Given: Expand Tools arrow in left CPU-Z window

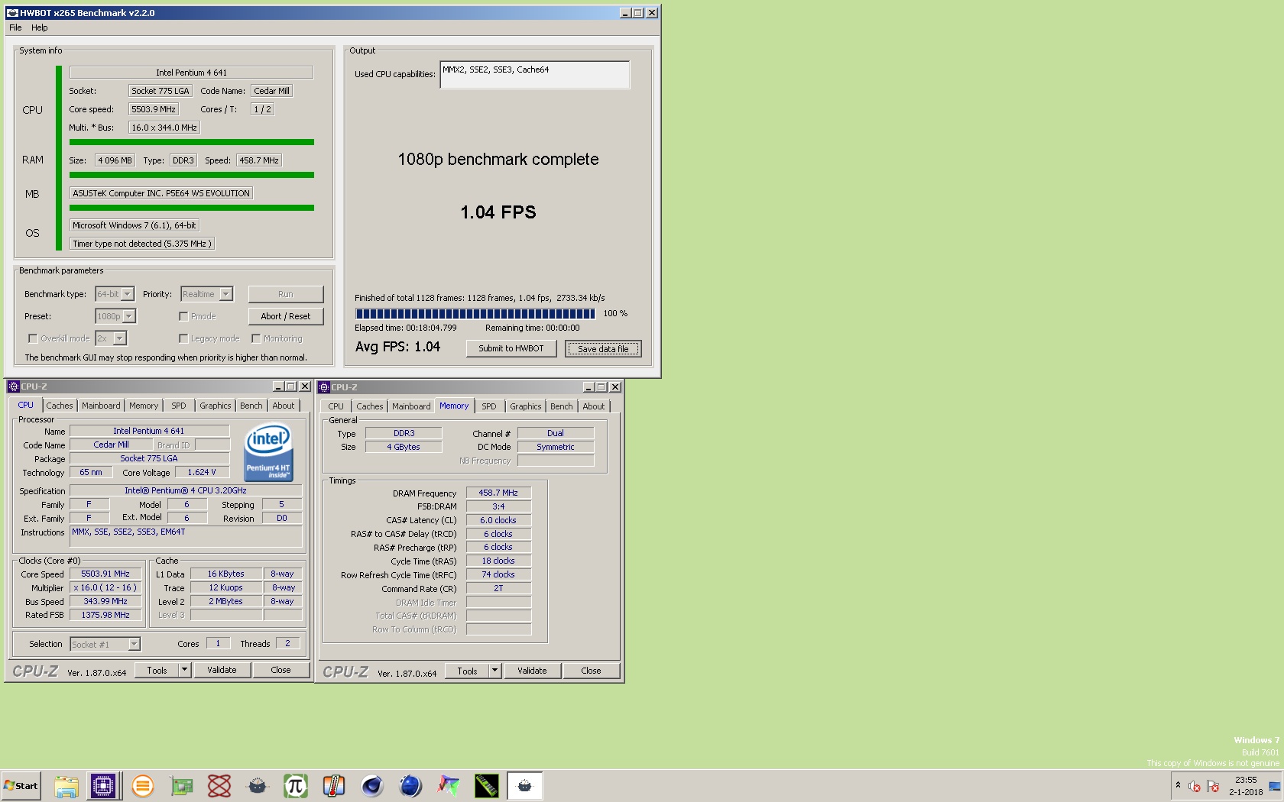Looking at the screenshot, I should coord(184,670).
